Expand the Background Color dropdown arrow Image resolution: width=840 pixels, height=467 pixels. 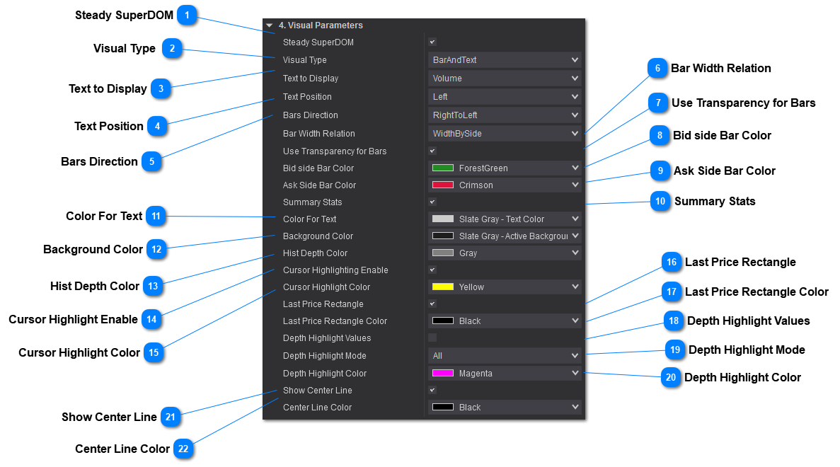pos(575,236)
